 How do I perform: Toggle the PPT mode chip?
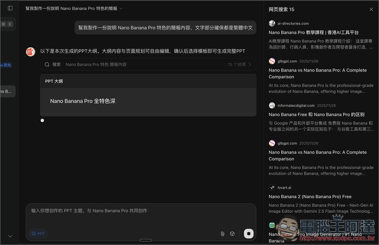[38, 234]
